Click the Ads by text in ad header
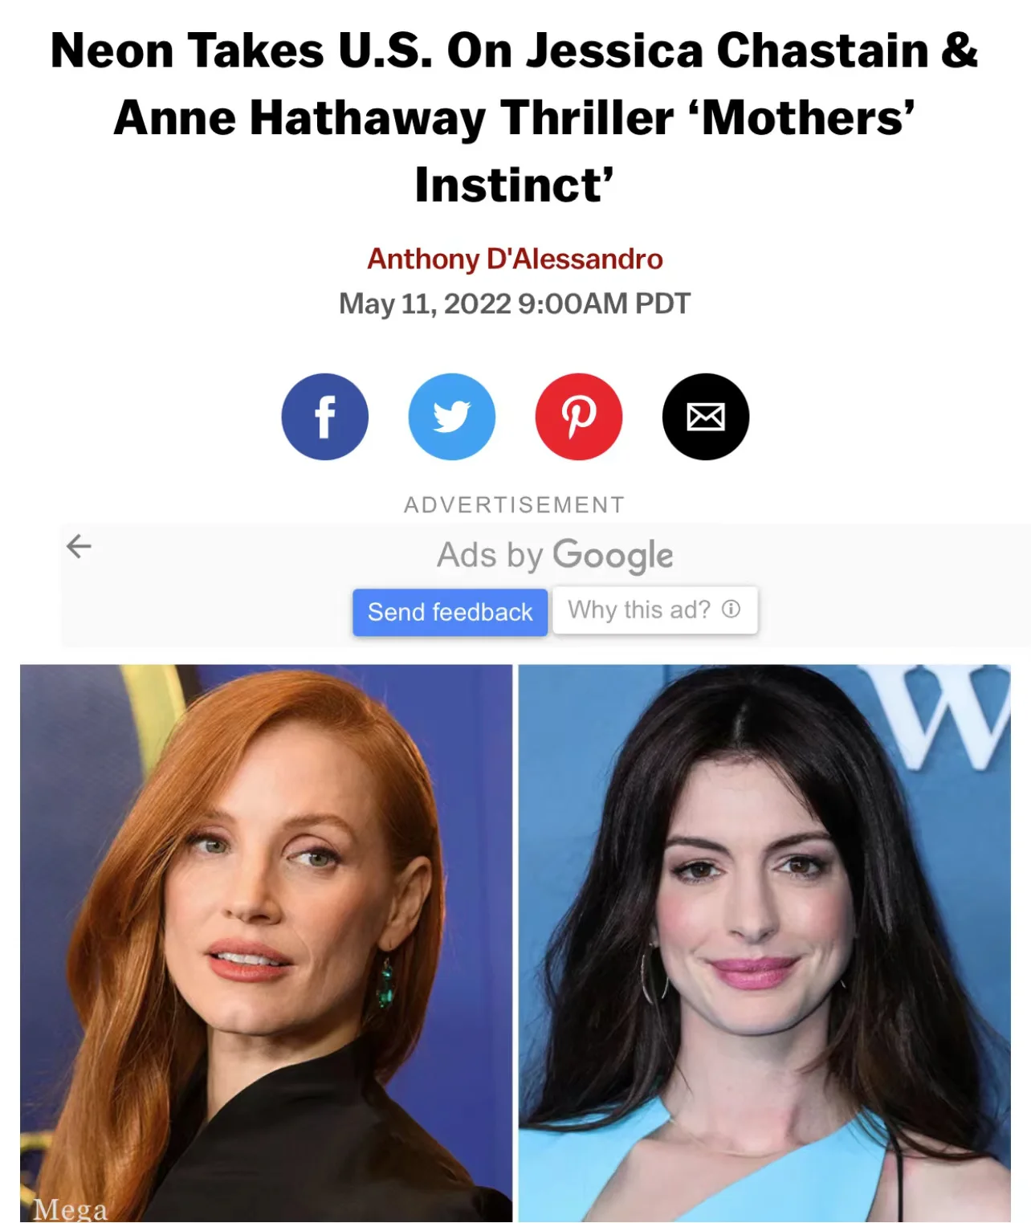The width and height of the screenshot is (1031, 1223). [x=491, y=556]
